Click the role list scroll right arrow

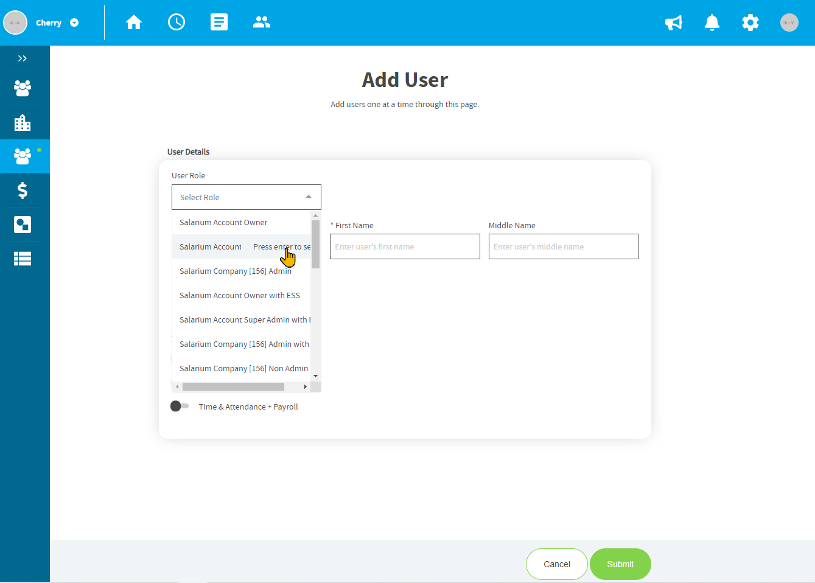click(305, 386)
